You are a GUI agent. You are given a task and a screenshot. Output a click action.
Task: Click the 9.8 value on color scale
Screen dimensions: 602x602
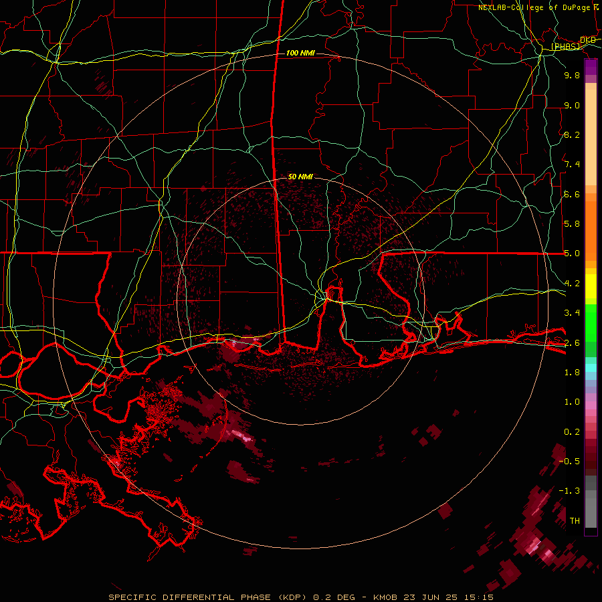click(x=572, y=75)
